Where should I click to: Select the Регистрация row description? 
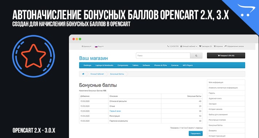point(115,116)
